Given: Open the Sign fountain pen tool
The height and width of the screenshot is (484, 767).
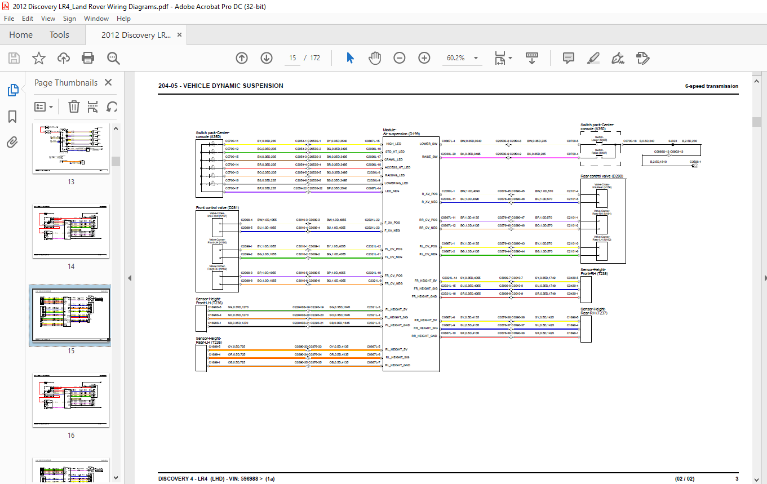Looking at the screenshot, I should [x=618, y=58].
